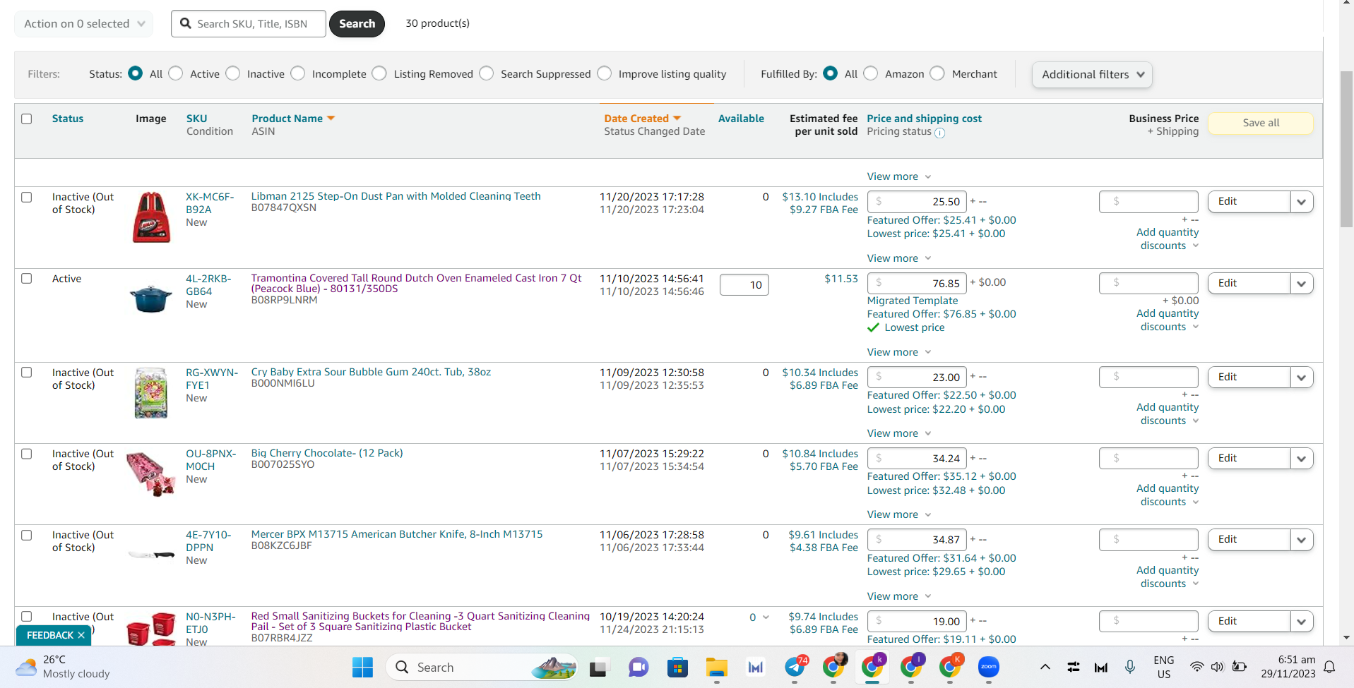This screenshot has width=1354, height=688.
Task: Click Edit for the Mercer Butcher Knife row
Action: [x=1249, y=540]
